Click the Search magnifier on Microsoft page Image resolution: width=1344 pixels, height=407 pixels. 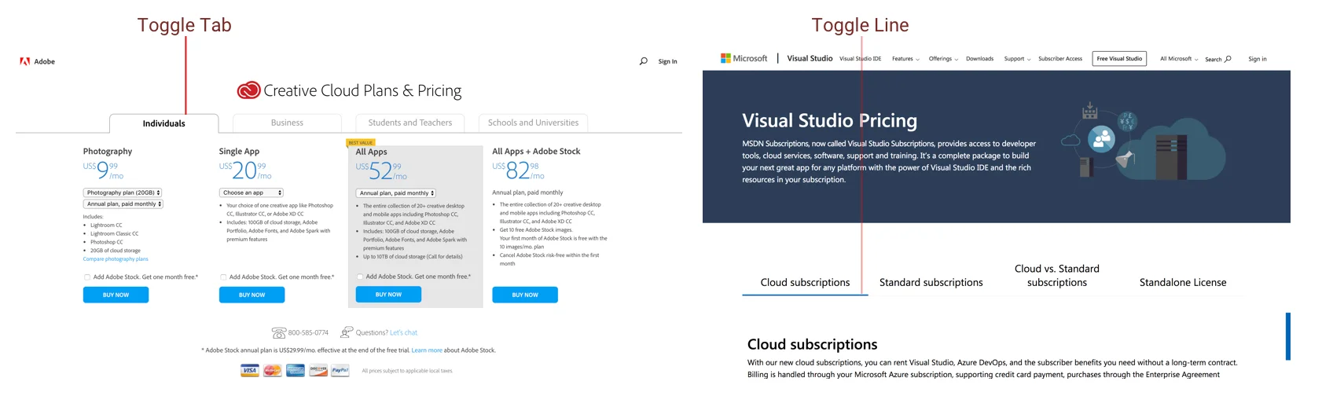coord(1228,59)
